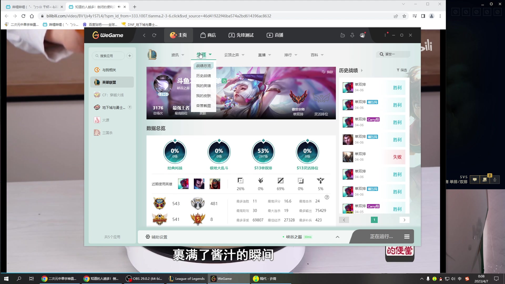Click the jungle position icon
Screen dimensions: 505x284
coord(261,181)
